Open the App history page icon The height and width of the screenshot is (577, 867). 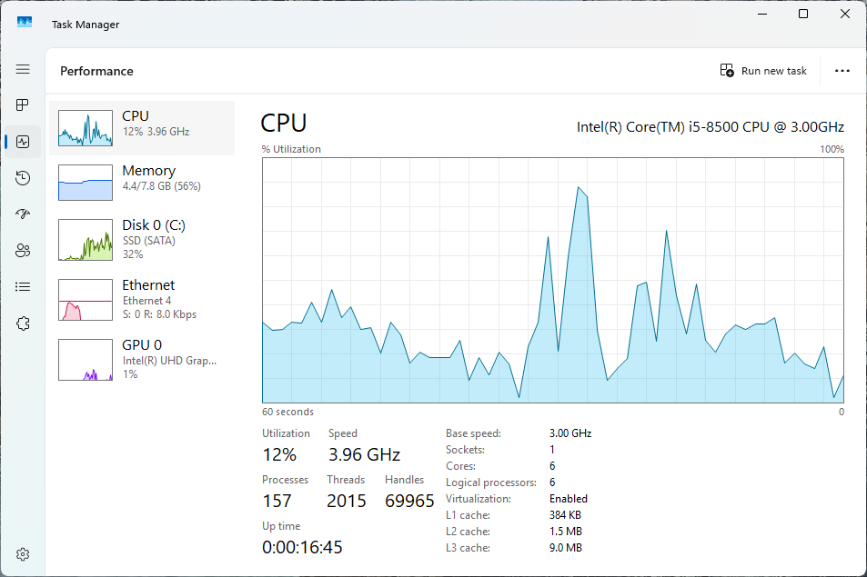tap(23, 178)
